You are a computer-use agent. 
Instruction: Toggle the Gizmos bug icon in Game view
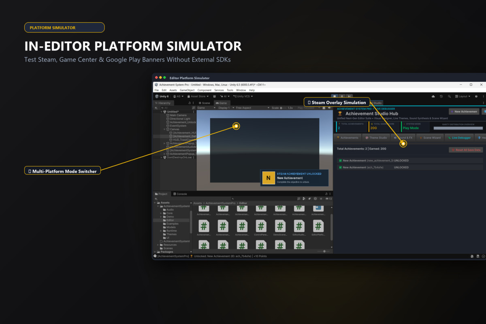(324, 108)
